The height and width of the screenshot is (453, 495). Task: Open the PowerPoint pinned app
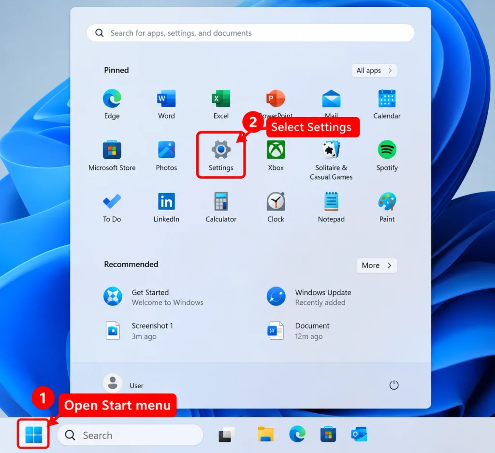point(276,99)
